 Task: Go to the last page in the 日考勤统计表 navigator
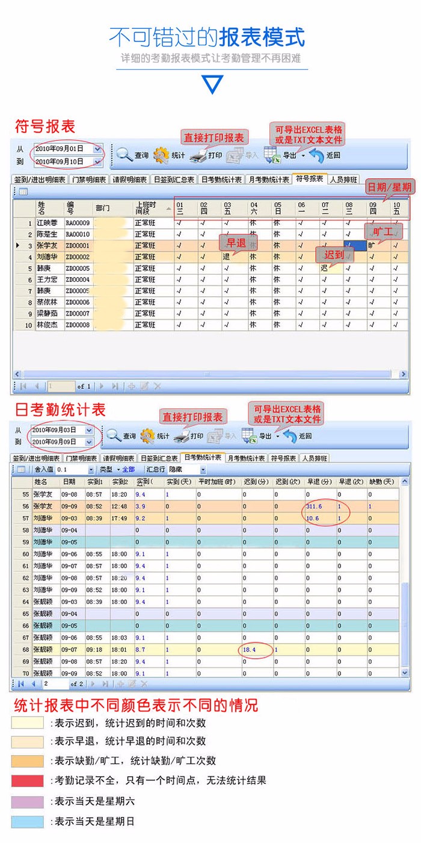pyautogui.click(x=106, y=683)
